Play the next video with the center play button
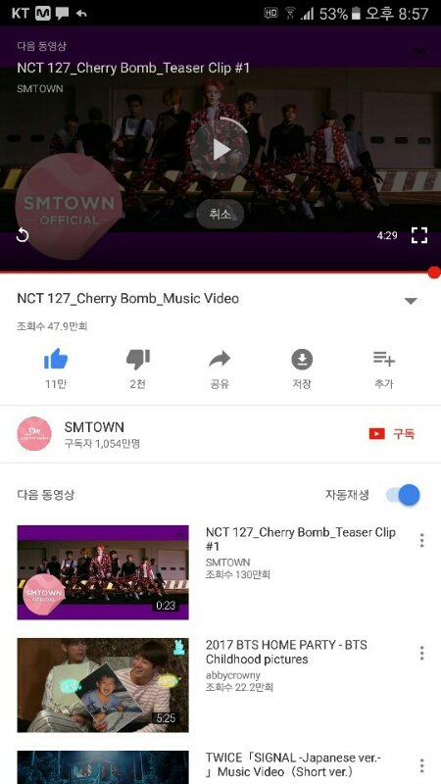Image resolution: width=441 pixels, height=784 pixels. tap(220, 149)
